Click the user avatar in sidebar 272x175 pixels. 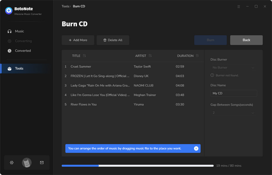click(27, 163)
